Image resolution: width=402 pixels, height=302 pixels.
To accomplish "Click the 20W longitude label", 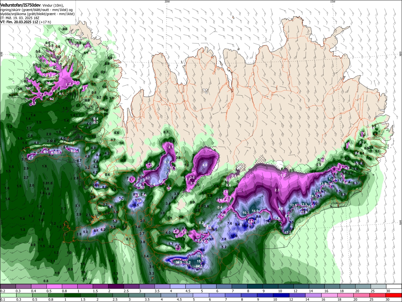I will (167, 2).
